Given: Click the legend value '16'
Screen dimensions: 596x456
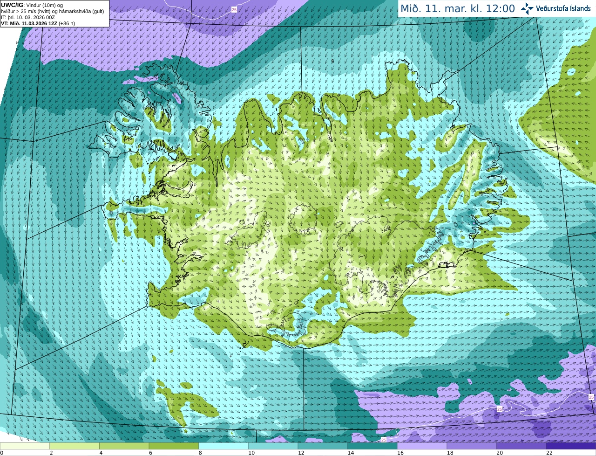Looking at the screenshot, I should pos(400,453).
